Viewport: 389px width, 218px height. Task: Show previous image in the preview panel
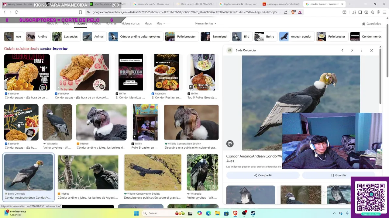coord(342,50)
